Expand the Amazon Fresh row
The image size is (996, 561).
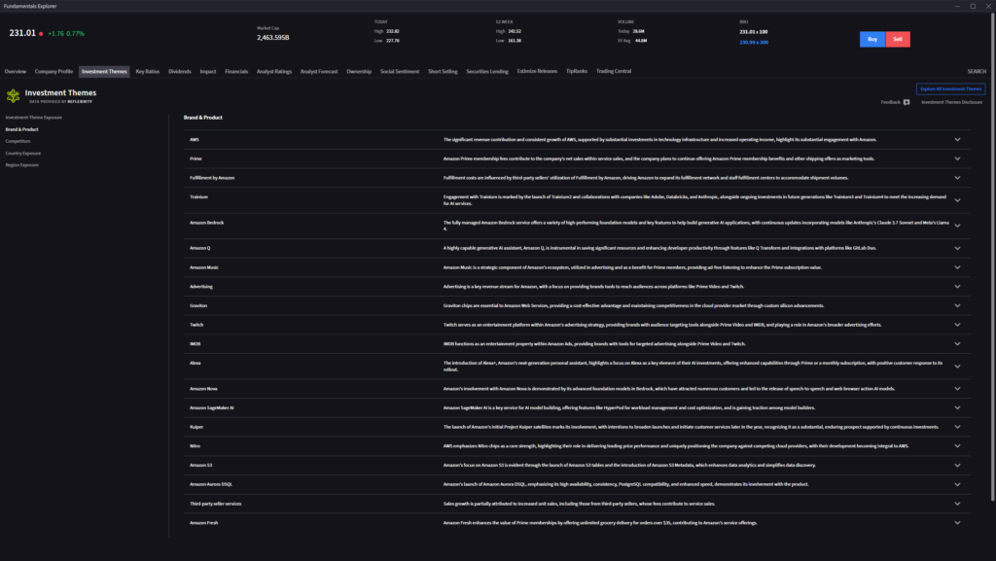[x=957, y=522]
